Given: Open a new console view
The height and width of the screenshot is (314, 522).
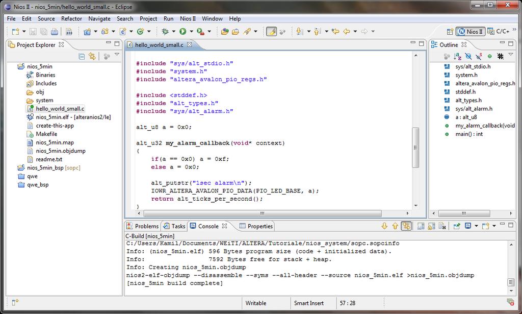Looking at the screenshot, I should point(486,226).
